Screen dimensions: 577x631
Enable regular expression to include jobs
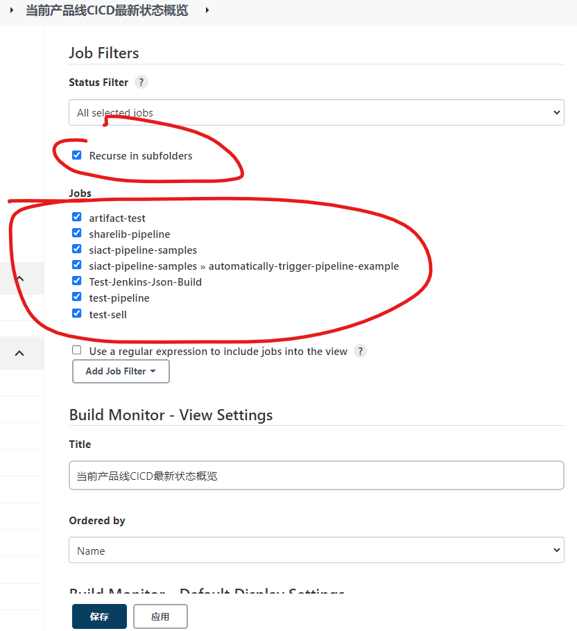77,351
